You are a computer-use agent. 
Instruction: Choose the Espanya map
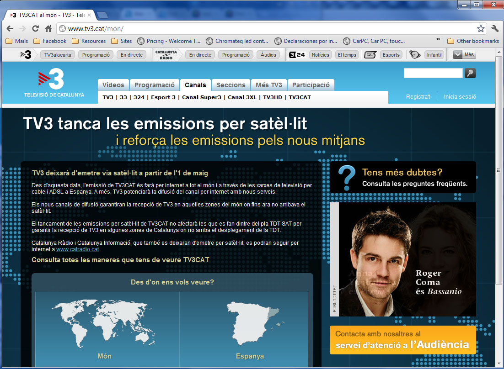click(250, 325)
